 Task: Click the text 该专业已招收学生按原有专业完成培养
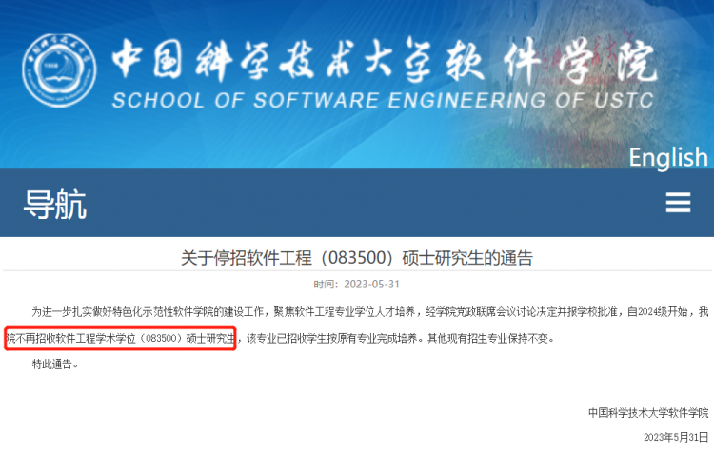(332, 338)
